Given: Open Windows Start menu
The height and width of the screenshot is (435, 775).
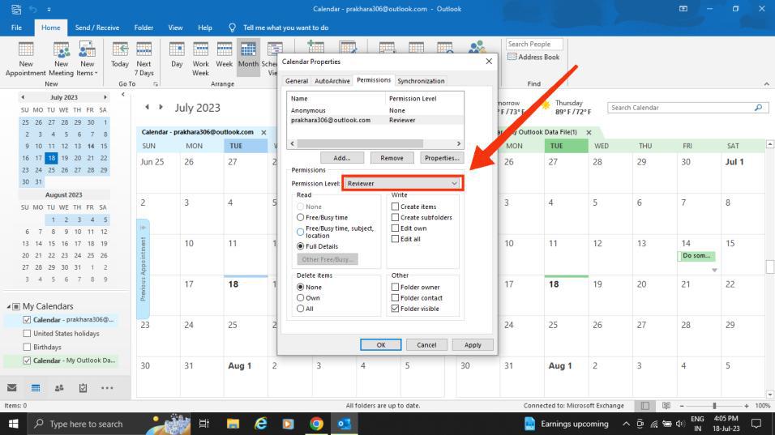Looking at the screenshot, I should [x=13, y=424].
